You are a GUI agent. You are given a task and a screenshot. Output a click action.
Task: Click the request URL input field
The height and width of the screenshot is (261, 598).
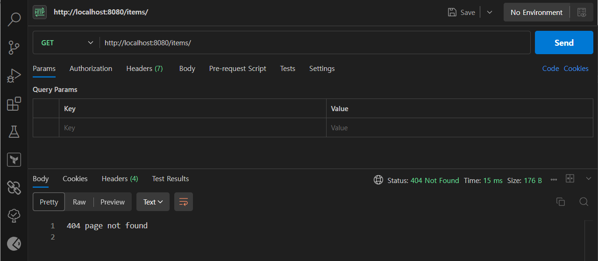[315, 42]
